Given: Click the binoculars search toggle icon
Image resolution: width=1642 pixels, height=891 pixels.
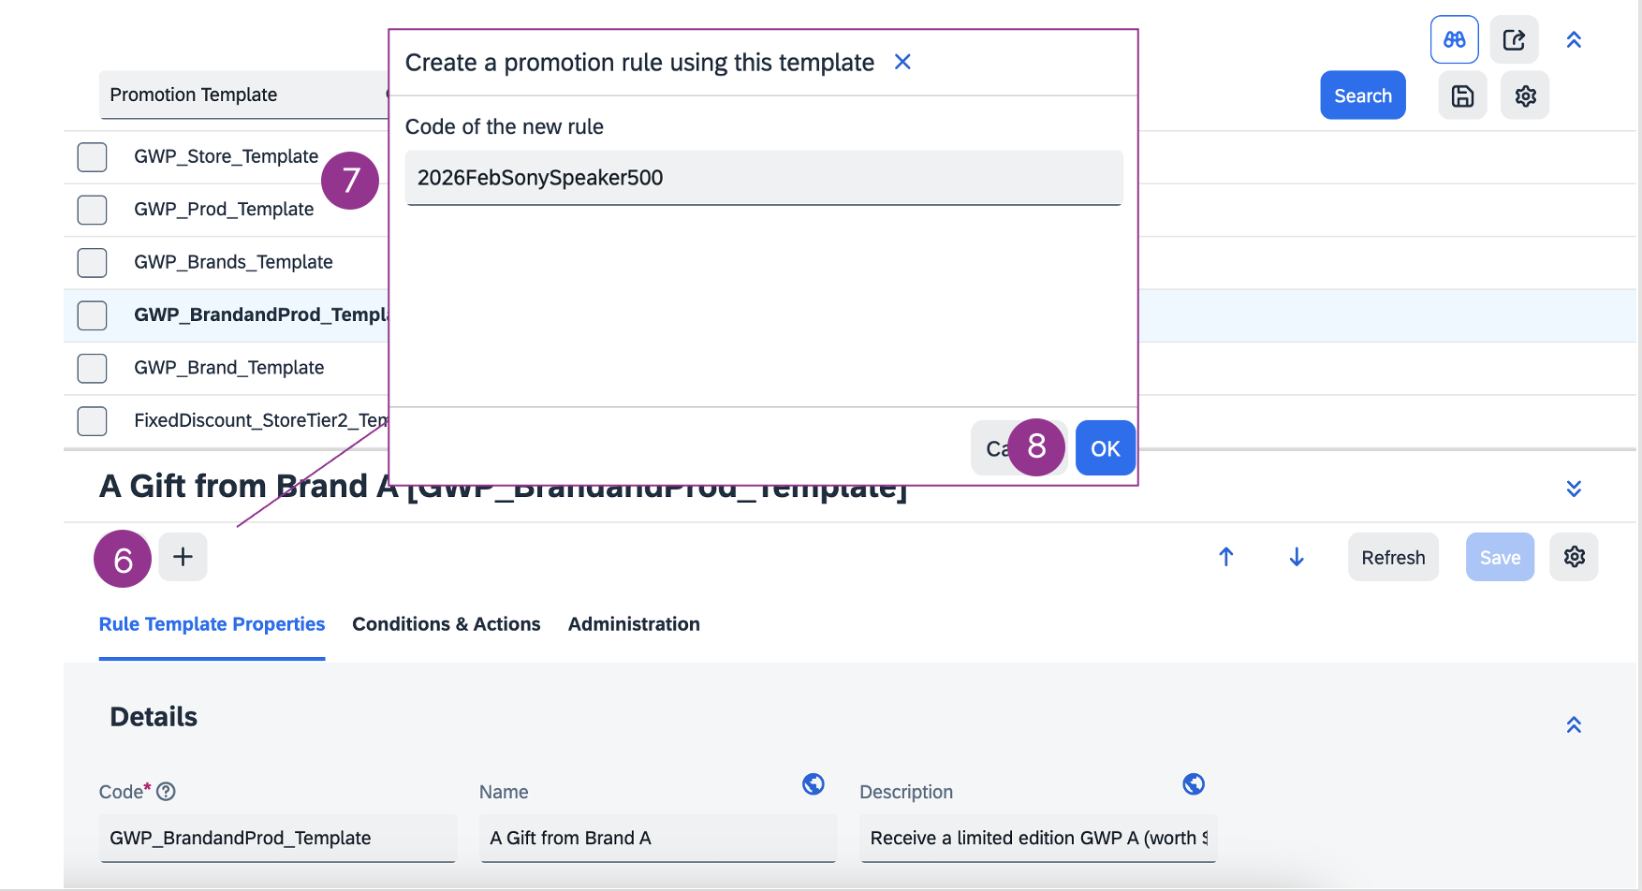Looking at the screenshot, I should [x=1454, y=39].
